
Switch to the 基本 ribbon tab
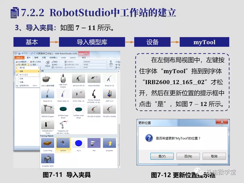click(x=29, y=58)
